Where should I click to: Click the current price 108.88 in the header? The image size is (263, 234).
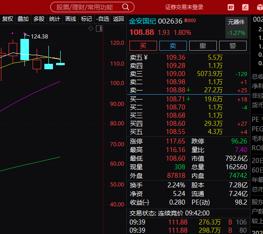pyautogui.click(x=142, y=32)
